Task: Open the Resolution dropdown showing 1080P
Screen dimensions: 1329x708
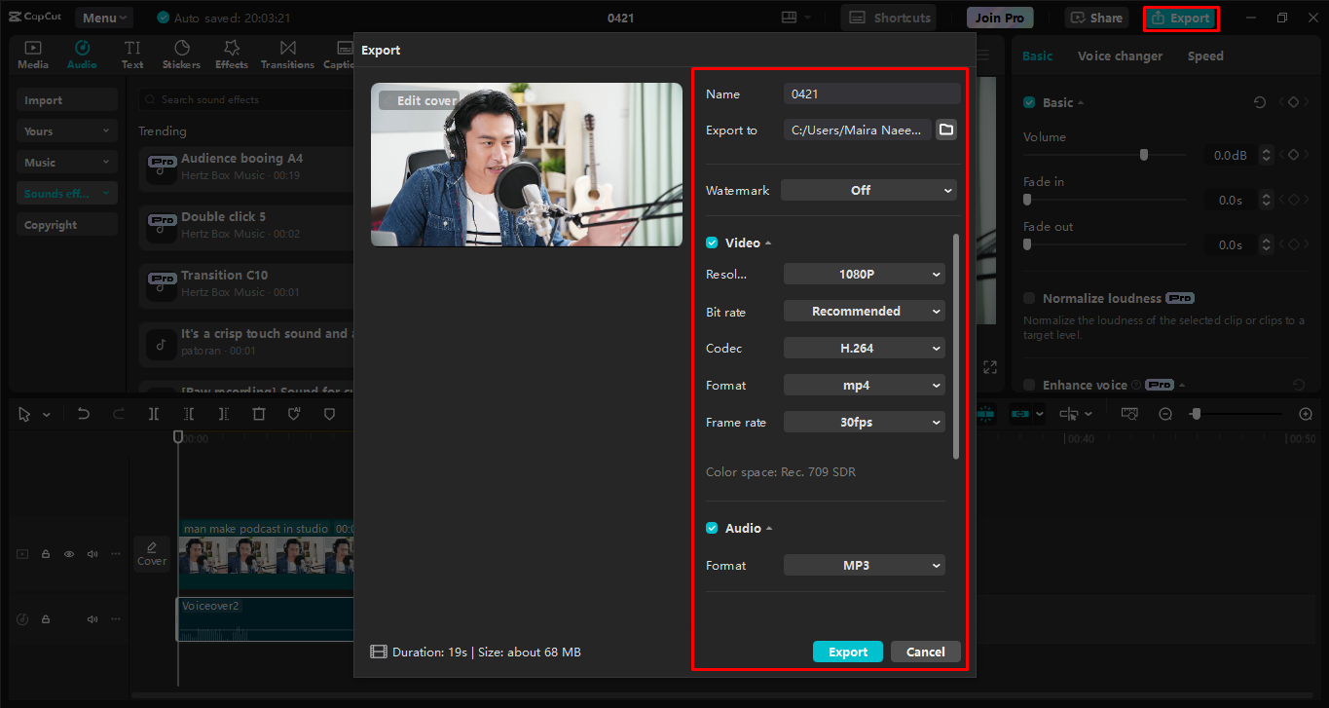Action: coord(865,275)
